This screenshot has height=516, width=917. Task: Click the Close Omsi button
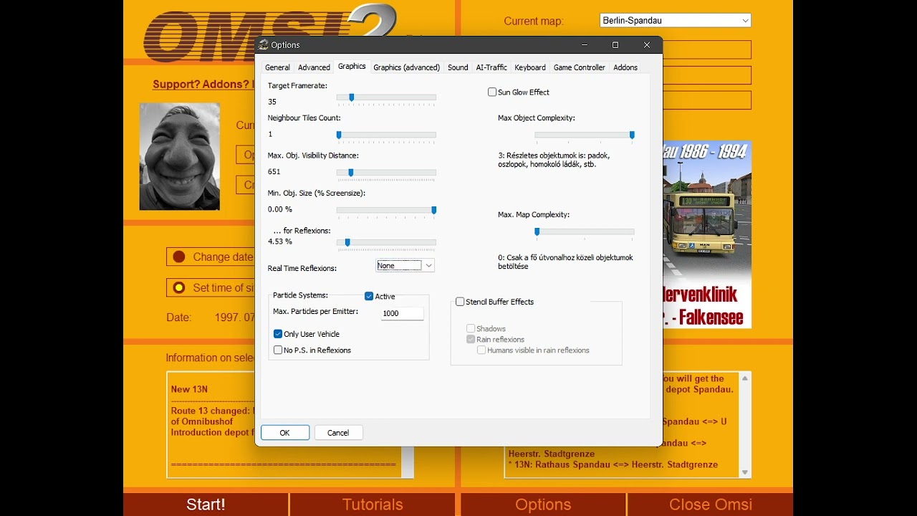tap(711, 505)
